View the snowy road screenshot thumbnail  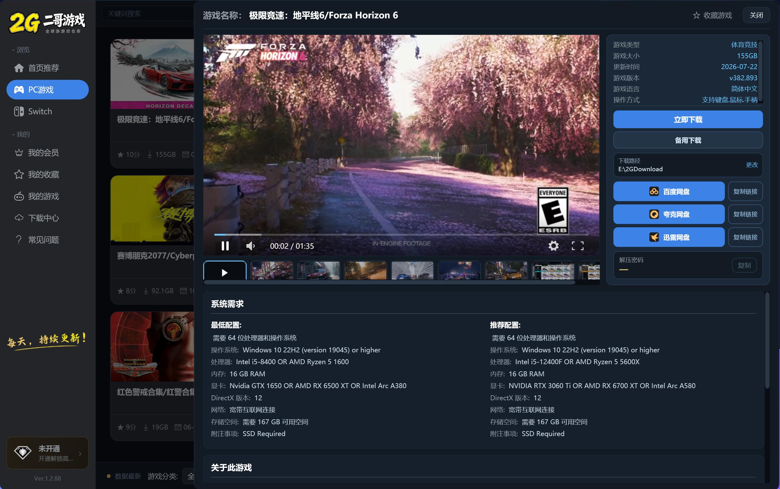pos(412,270)
